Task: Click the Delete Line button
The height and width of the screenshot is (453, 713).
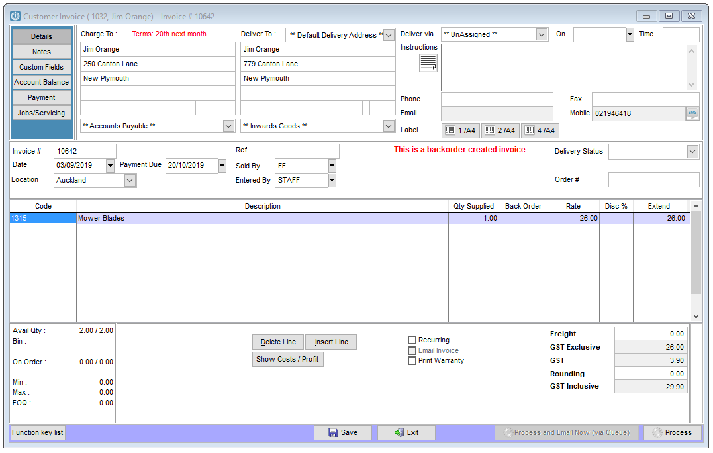Action: pyautogui.click(x=278, y=342)
